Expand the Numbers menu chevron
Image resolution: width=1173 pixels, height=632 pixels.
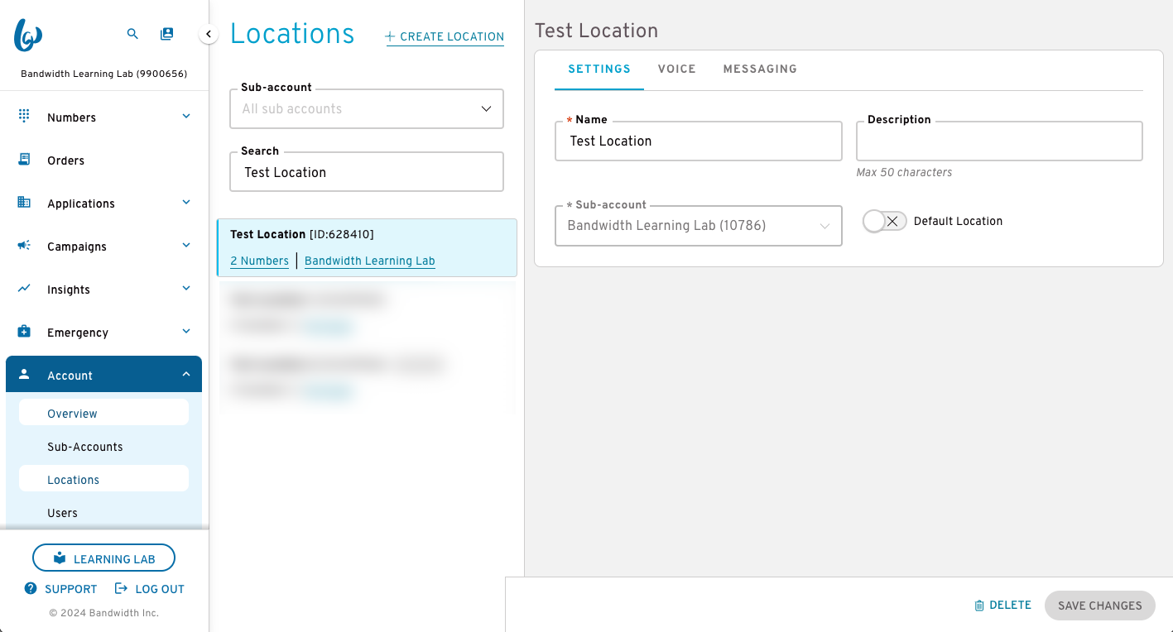point(186,117)
